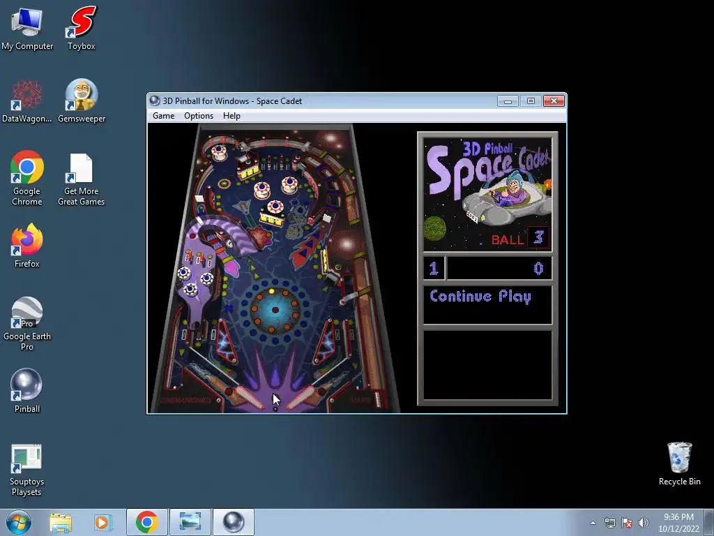Select the Recycle Bin icon

click(679, 464)
